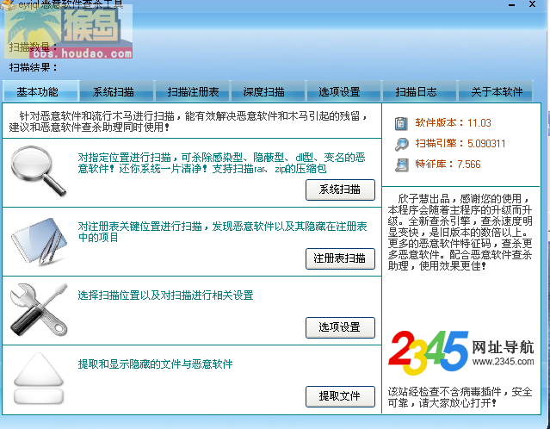550x429 pixels.
Task: Click the magnifying glass scan icon
Action: [38, 171]
